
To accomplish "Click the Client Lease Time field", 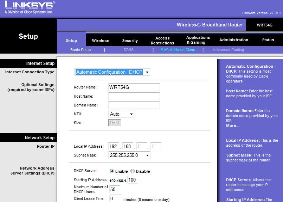I will coord(116,198).
